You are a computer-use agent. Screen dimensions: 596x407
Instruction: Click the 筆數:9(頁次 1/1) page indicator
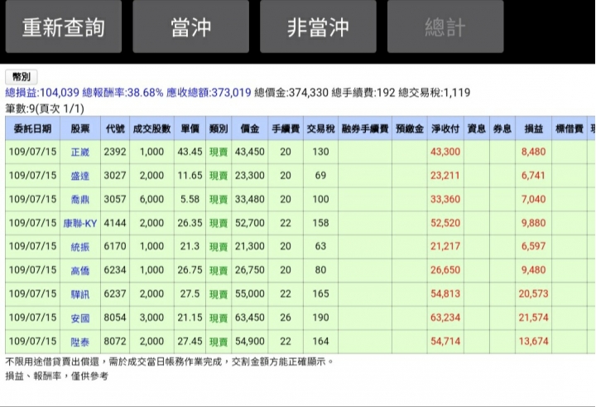click(x=45, y=109)
